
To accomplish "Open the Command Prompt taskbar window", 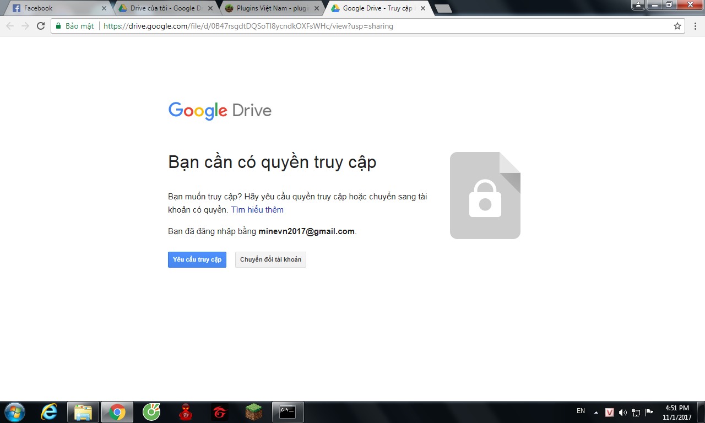I will click(x=288, y=412).
